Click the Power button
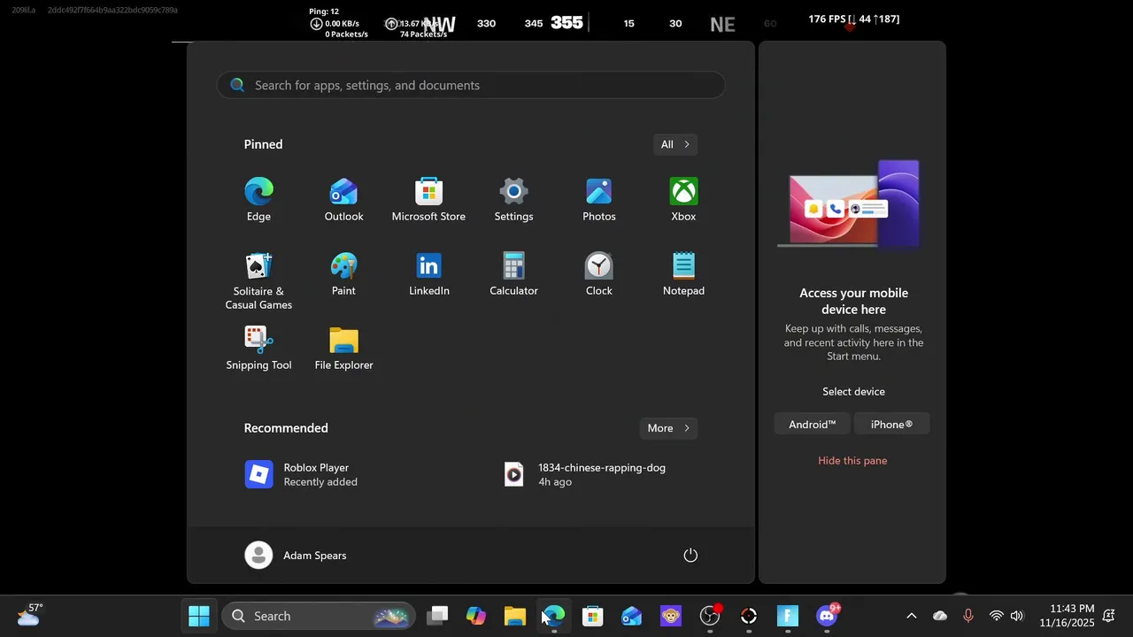This screenshot has height=637, width=1133. pyautogui.click(x=690, y=556)
